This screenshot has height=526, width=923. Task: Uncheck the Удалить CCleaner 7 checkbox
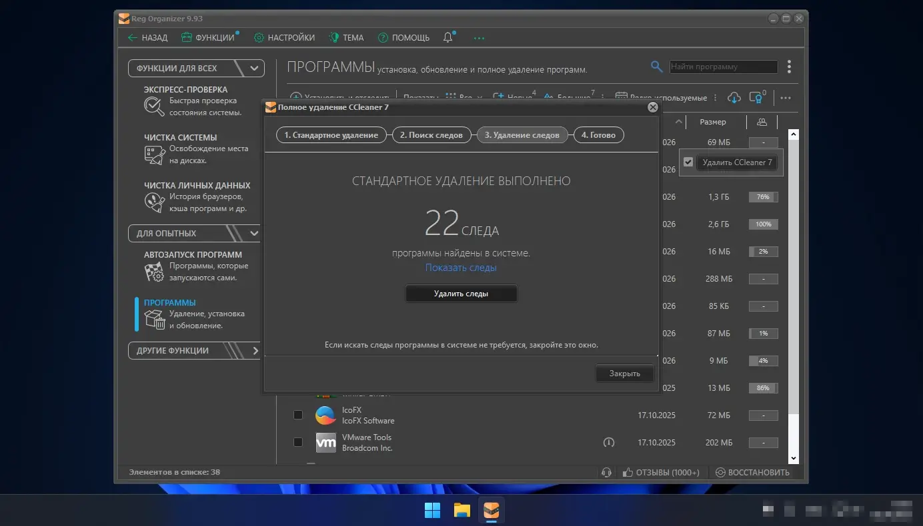(688, 162)
